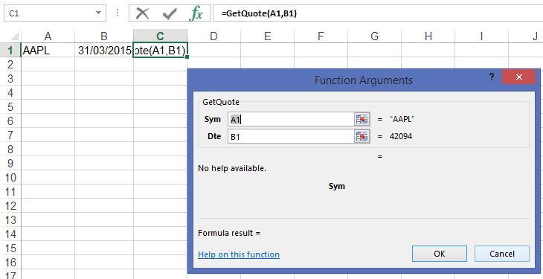Click the Sym label in the dialog
Viewport: 543px width, 279px height.
(213, 119)
